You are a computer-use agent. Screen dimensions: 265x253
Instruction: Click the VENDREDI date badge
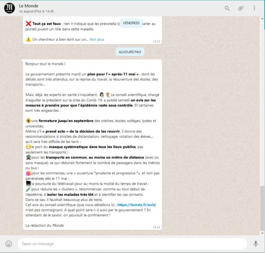coord(131,23)
